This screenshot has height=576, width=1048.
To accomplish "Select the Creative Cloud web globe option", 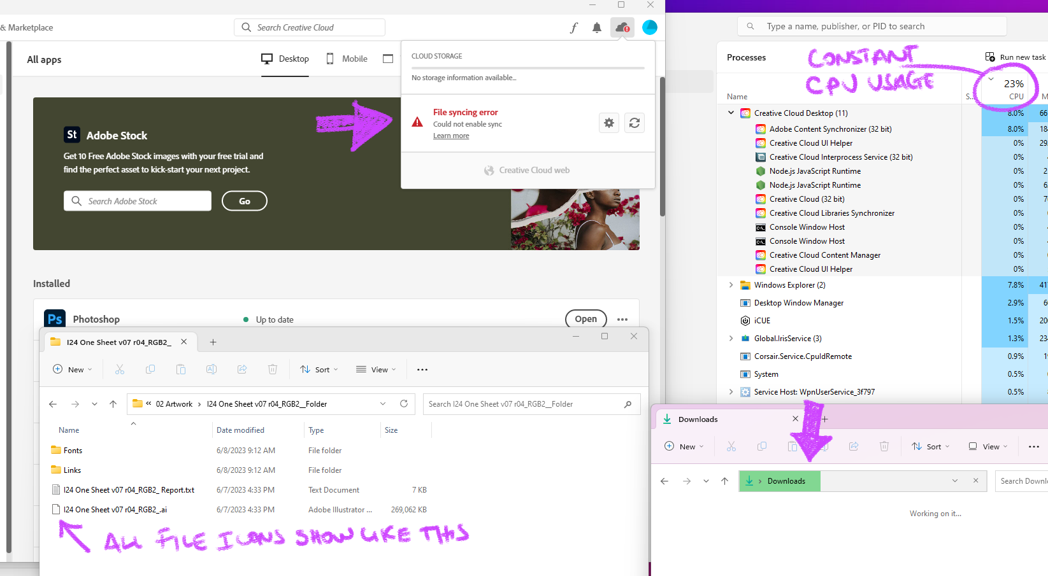I will [527, 170].
